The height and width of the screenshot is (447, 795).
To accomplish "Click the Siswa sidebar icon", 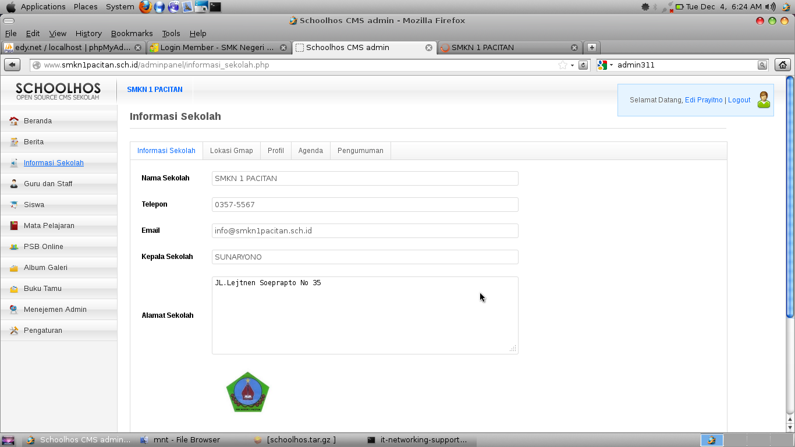I will tap(14, 205).
